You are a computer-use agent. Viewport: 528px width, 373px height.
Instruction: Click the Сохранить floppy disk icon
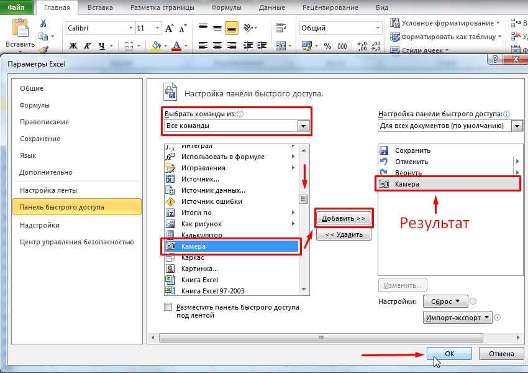tap(384, 150)
